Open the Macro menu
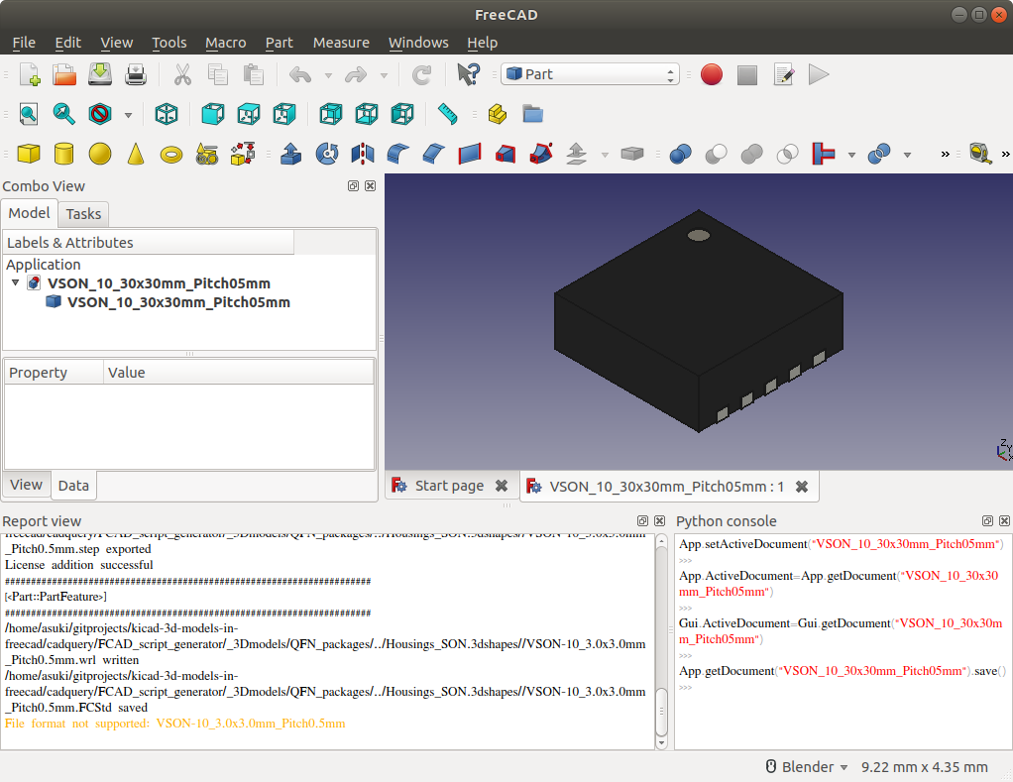1013x782 pixels. pos(225,43)
